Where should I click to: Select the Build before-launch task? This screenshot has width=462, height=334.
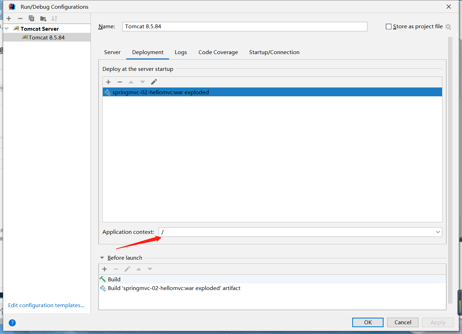(x=272, y=279)
